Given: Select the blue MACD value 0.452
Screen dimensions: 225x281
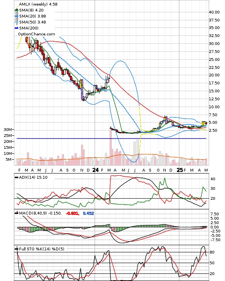Looking at the screenshot, I should point(88,213).
